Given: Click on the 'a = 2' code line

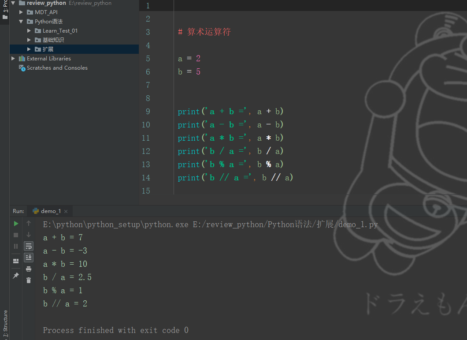Looking at the screenshot, I should tap(189, 59).
